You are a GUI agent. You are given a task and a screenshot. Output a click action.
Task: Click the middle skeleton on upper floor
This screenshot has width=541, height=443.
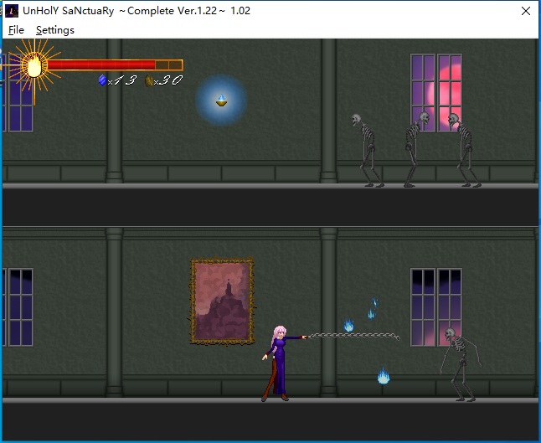pos(415,149)
